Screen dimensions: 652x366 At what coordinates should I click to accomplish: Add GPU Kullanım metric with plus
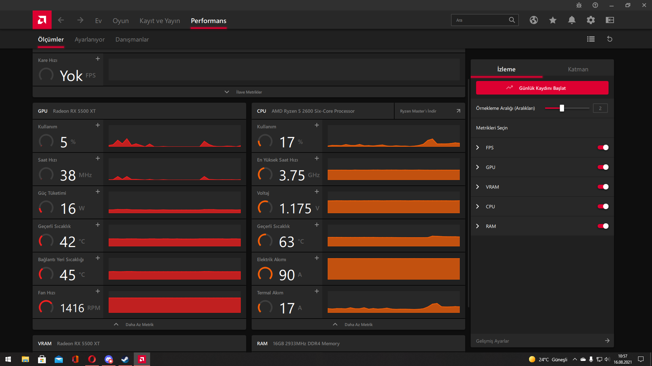click(98, 125)
